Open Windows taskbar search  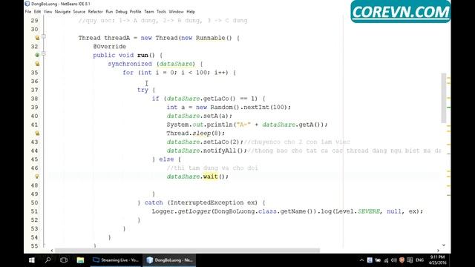click(x=47, y=260)
